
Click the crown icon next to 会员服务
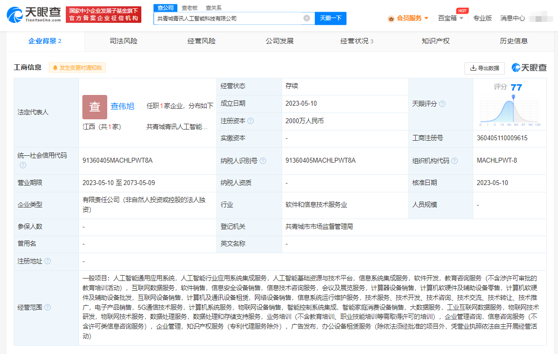[x=391, y=19]
